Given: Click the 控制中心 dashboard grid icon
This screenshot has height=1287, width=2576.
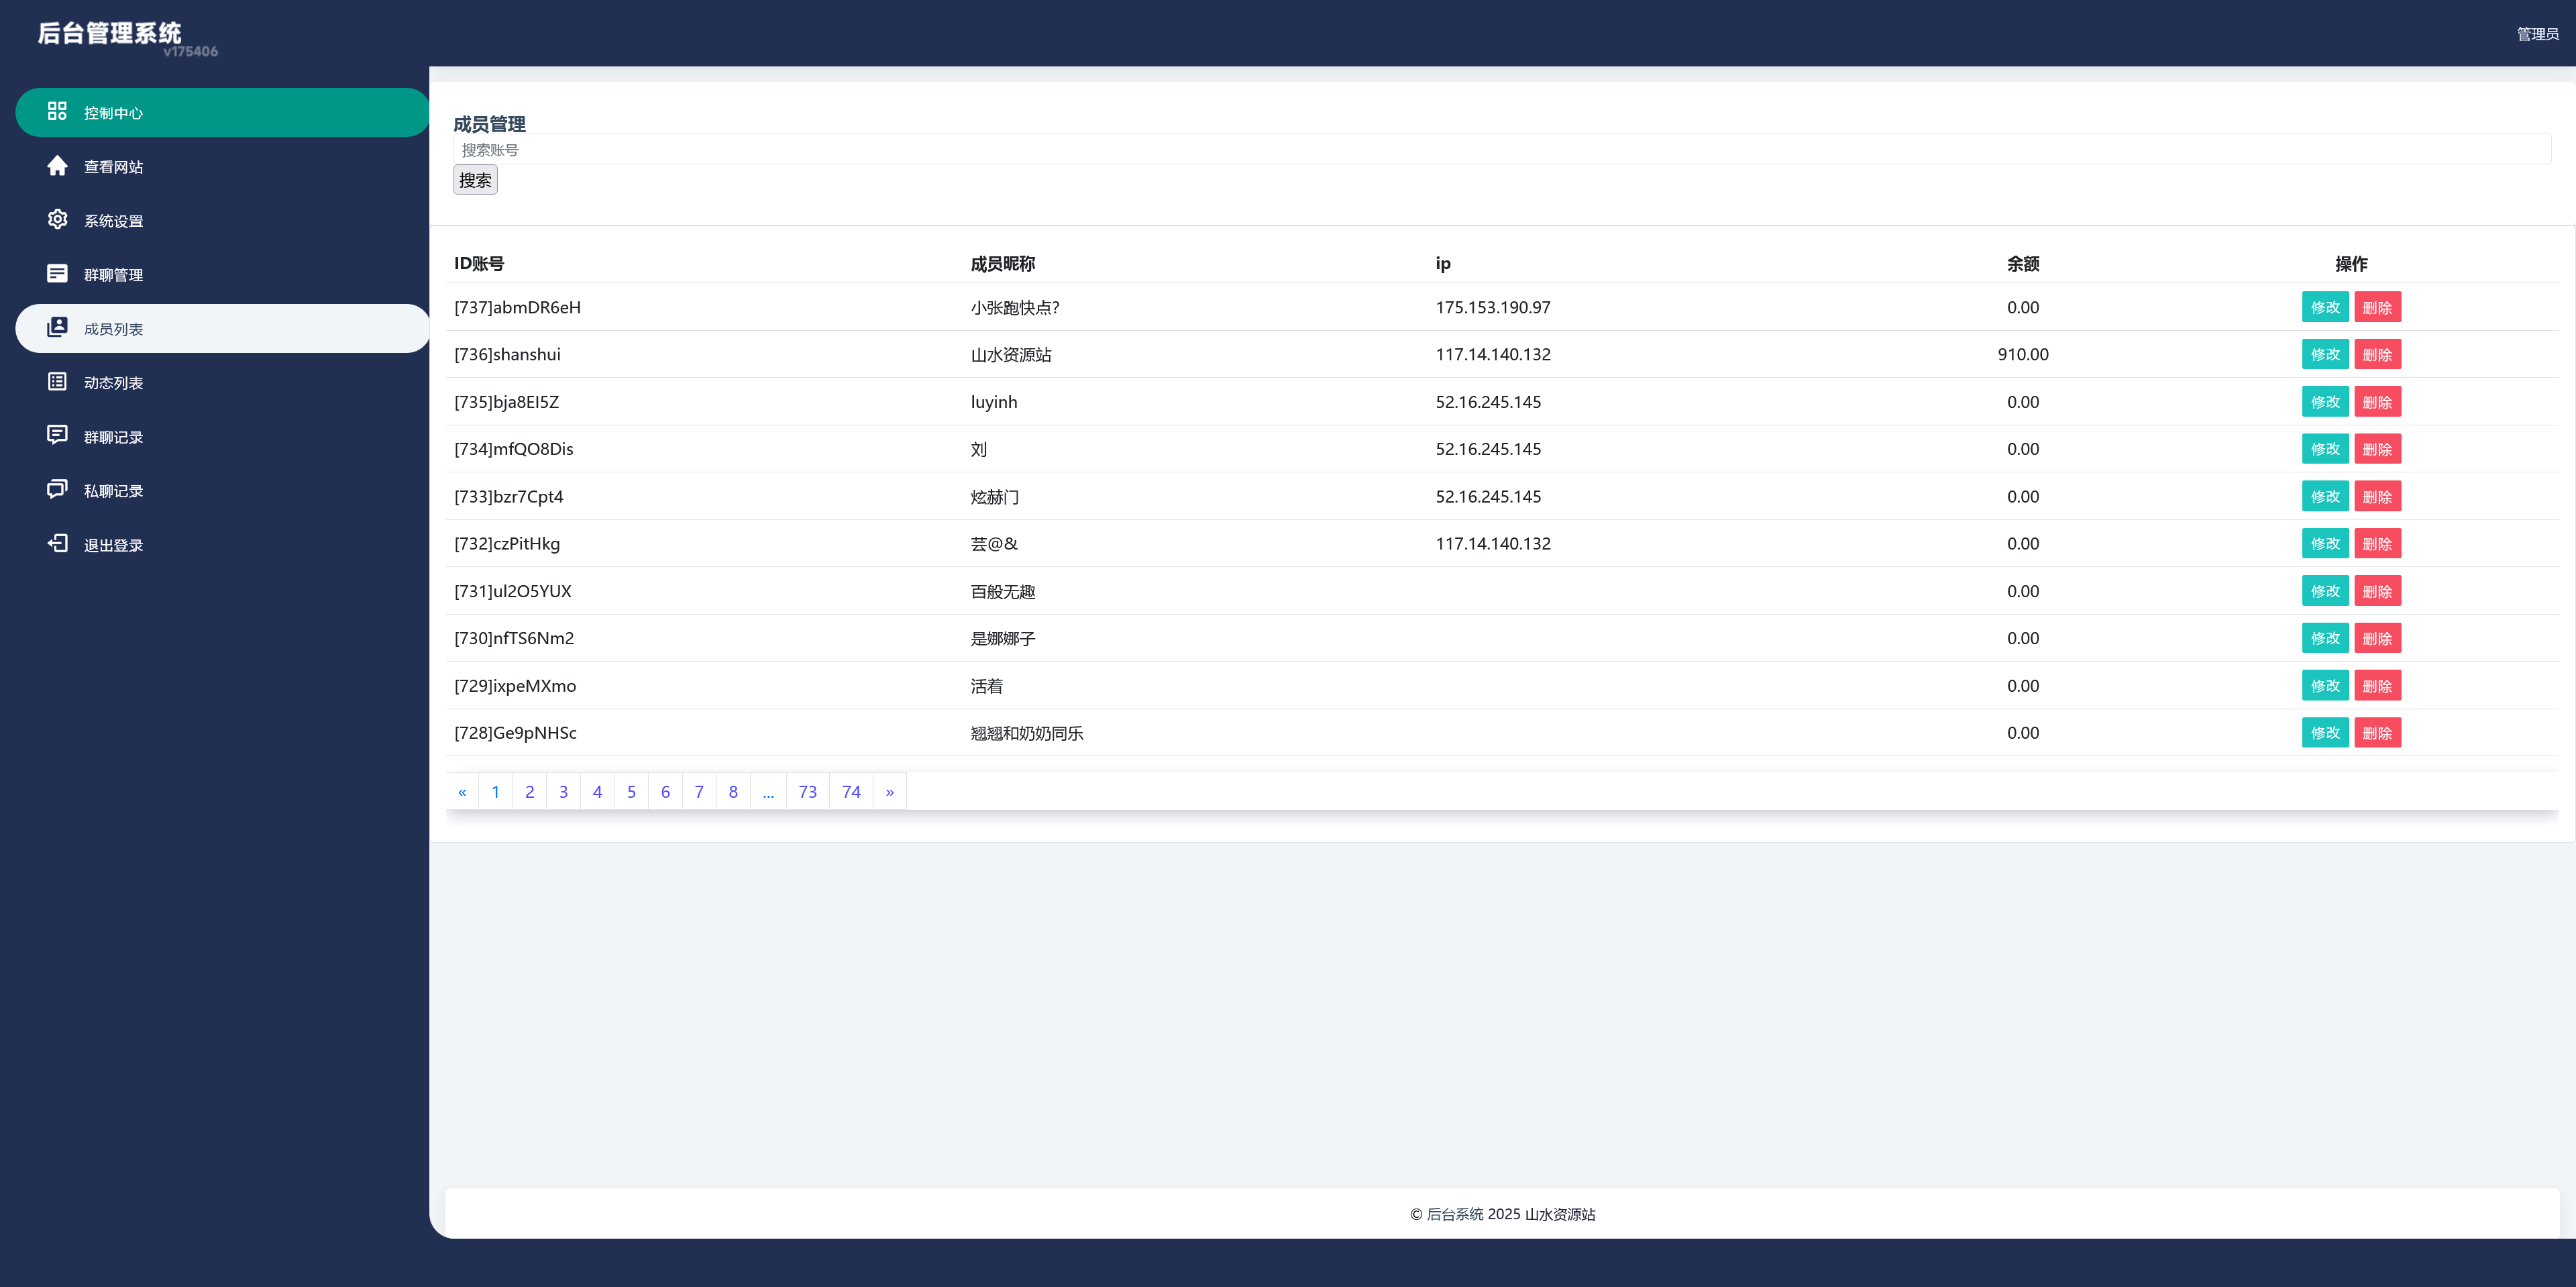Looking at the screenshot, I should 57,111.
